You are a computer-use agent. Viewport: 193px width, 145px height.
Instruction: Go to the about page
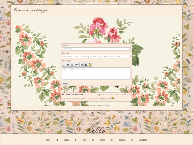click(66, 140)
